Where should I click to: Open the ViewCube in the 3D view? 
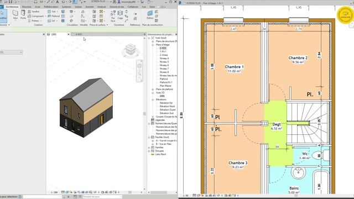point(131,50)
